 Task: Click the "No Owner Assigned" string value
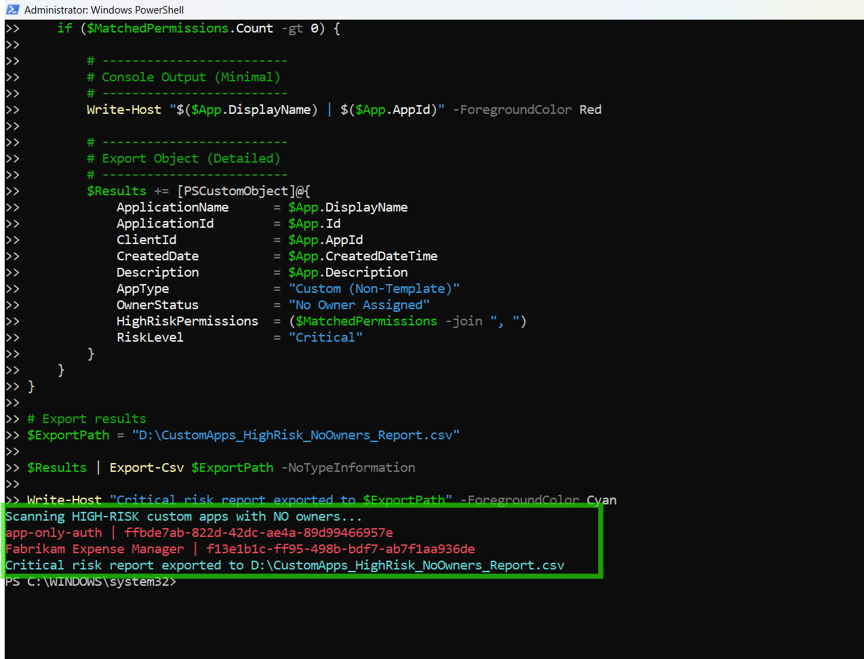(x=359, y=305)
